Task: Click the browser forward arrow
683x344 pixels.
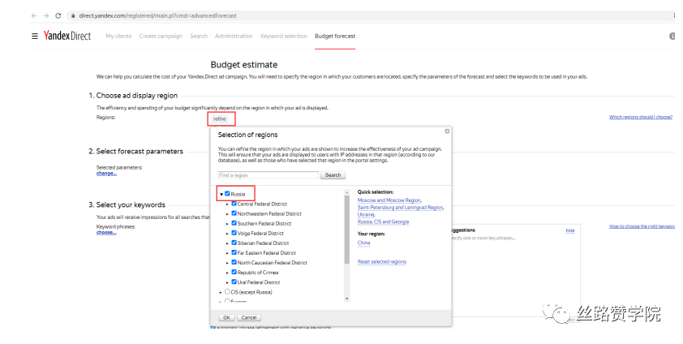Action: pyautogui.click(x=45, y=15)
